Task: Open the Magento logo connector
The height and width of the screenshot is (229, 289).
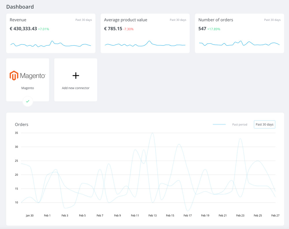Action: (x=27, y=76)
